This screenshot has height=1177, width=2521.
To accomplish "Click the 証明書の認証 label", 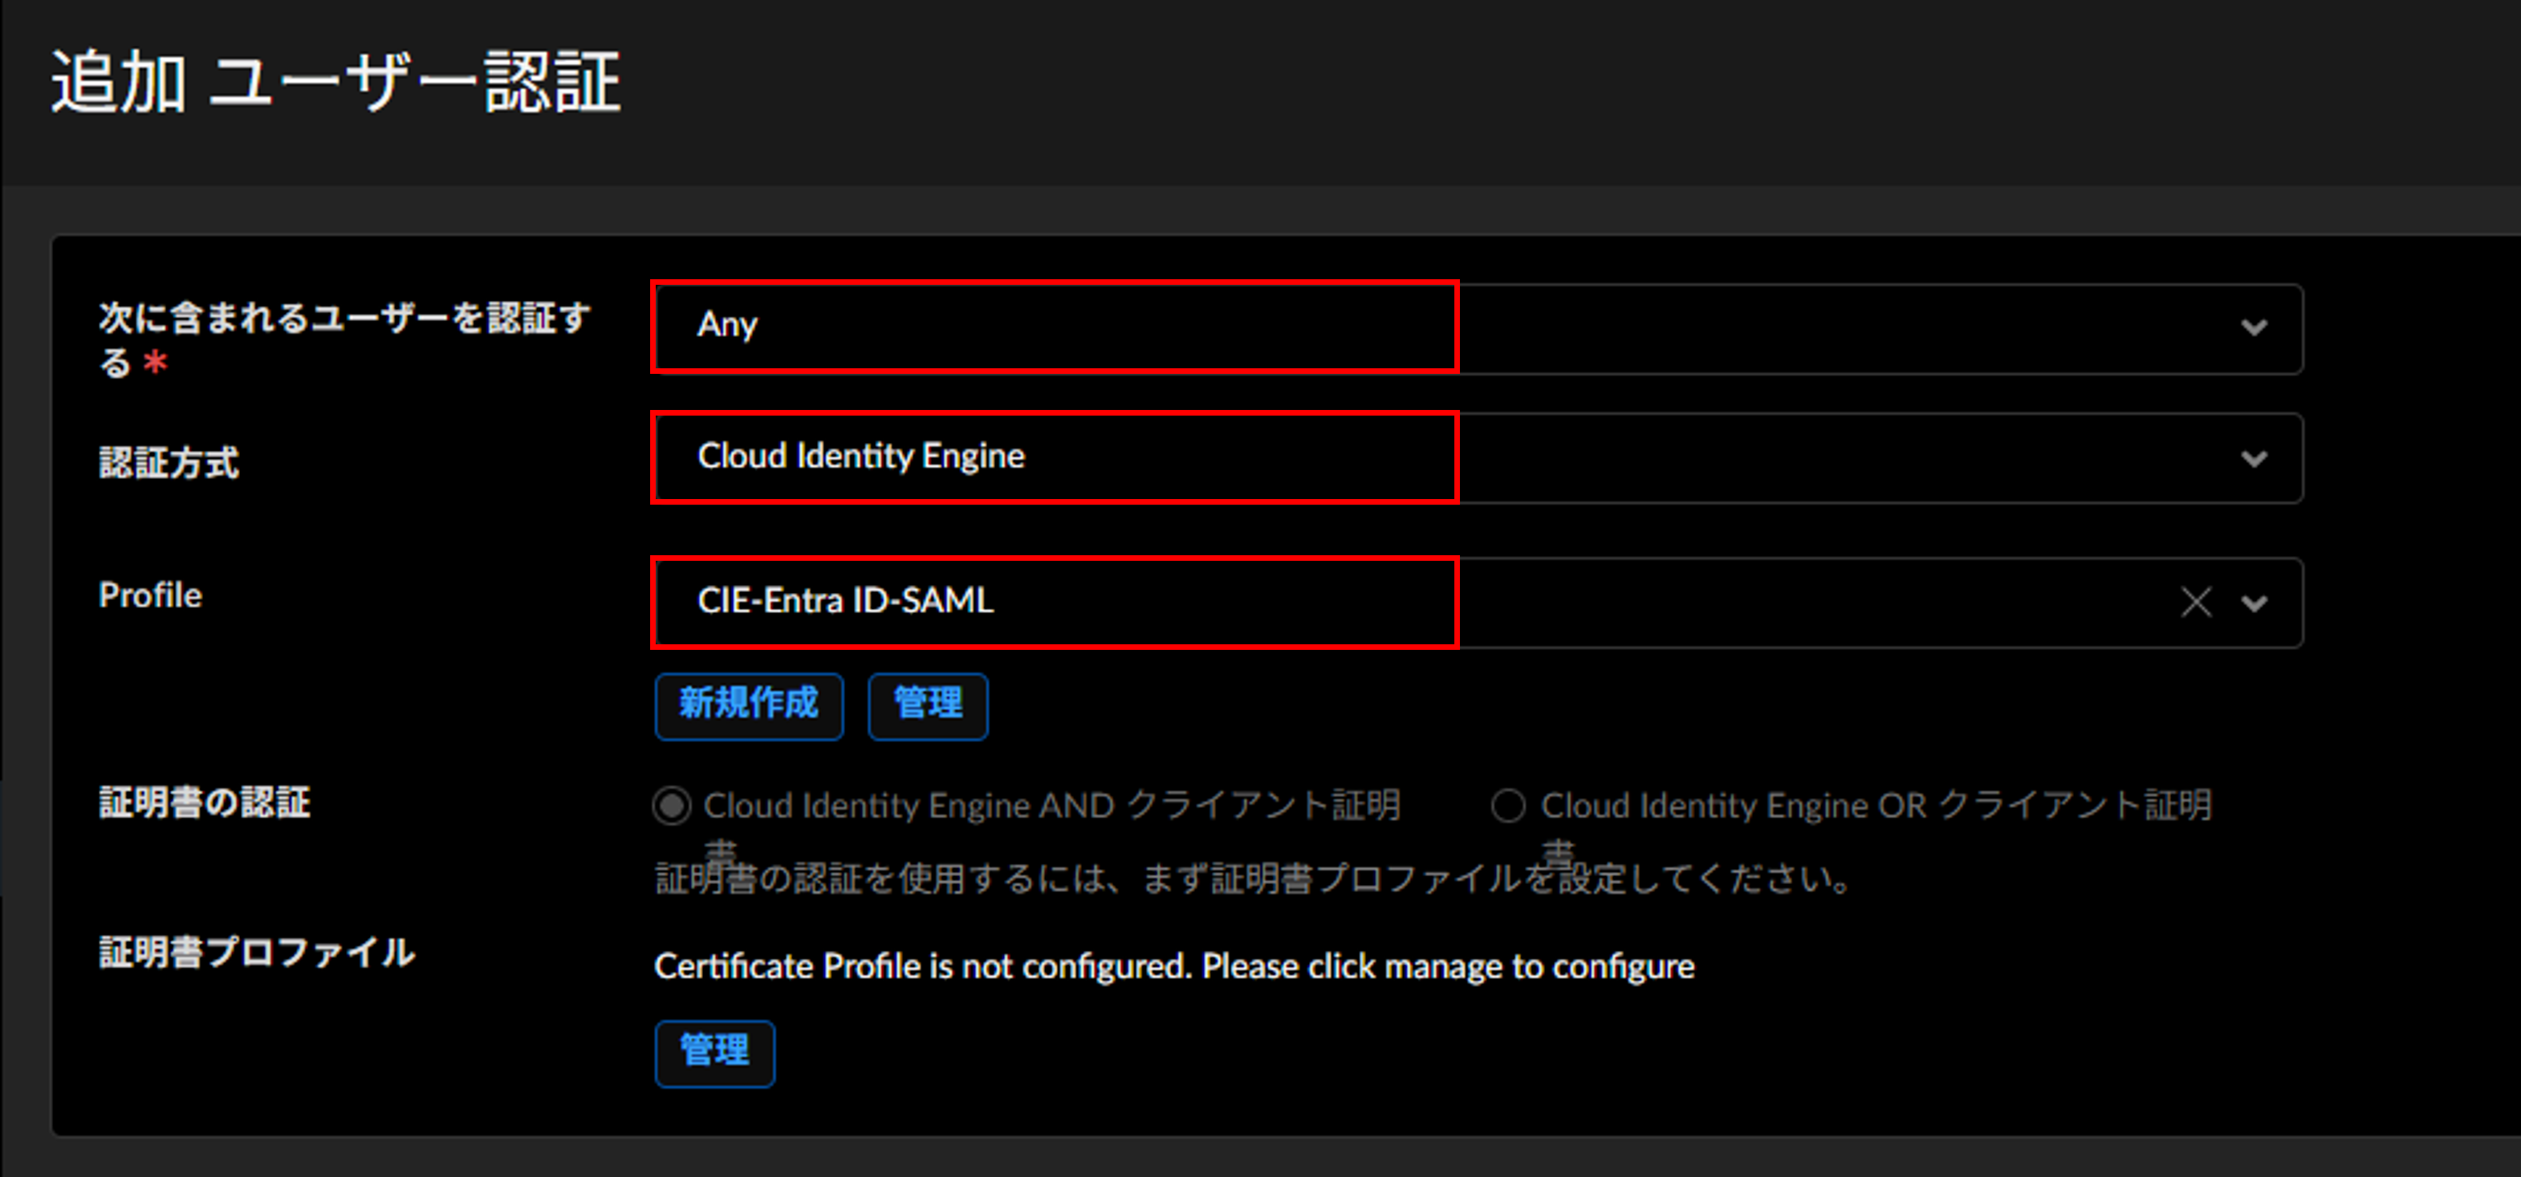I will pyautogui.click(x=205, y=803).
